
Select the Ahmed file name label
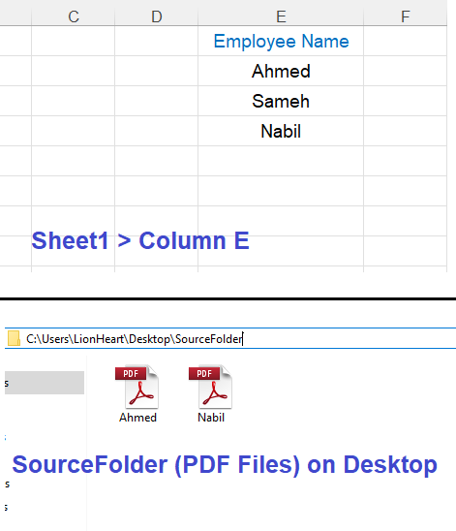137,418
